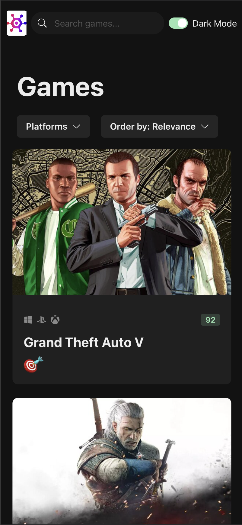
Task: Click the Dark Mode label
Action: pyautogui.click(x=215, y=24)
